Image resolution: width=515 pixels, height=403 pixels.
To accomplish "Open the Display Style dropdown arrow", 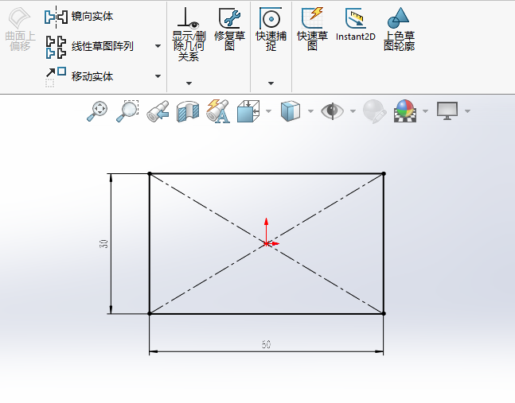I will click(x=310, y=111).
